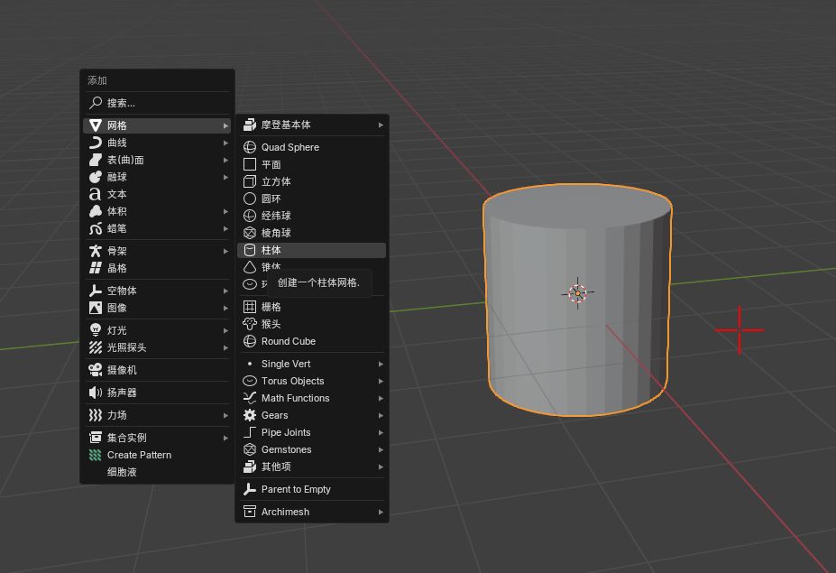The height and width of the screenshot is (573, 836).
Task: Expand the Archimesh submenu arrow
Action: (381, 512)
